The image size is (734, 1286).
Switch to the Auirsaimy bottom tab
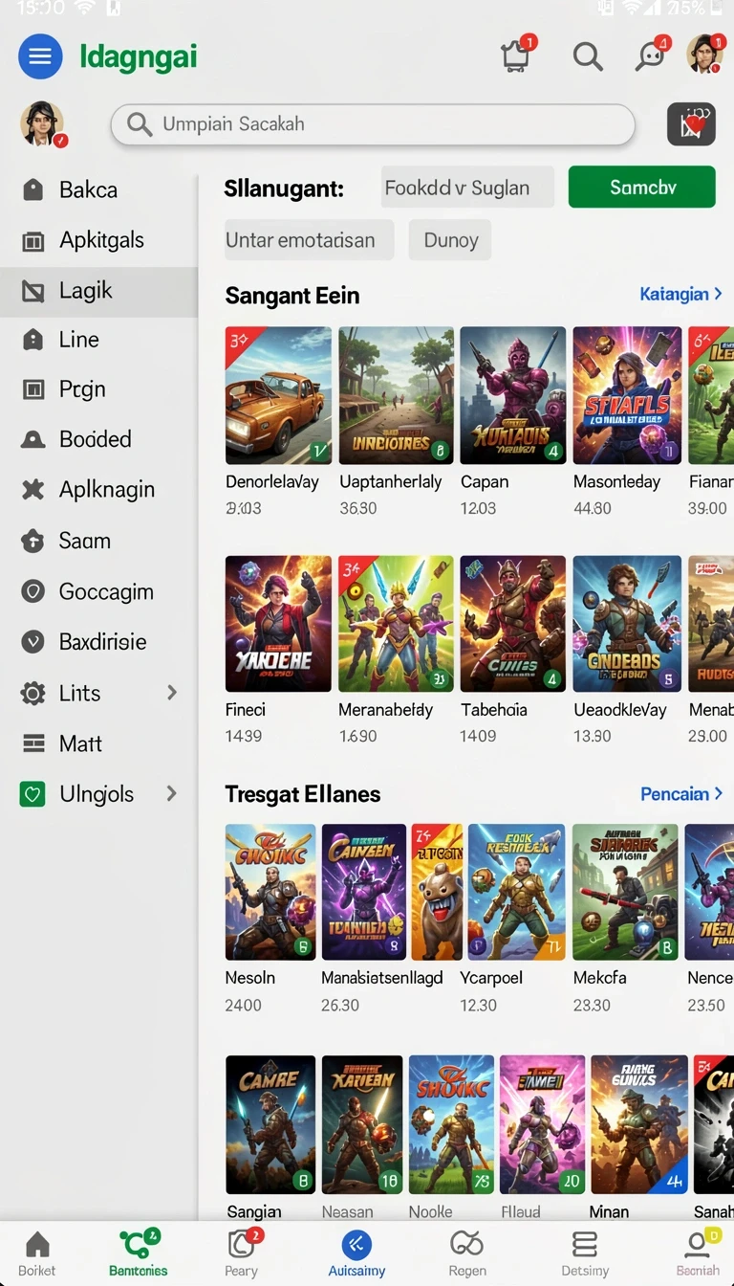tap(356, 1253)
